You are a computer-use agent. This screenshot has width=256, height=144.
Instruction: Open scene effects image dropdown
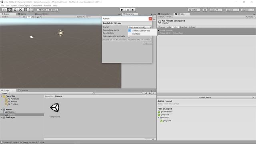pyautogui.click(x=39, y=17)
